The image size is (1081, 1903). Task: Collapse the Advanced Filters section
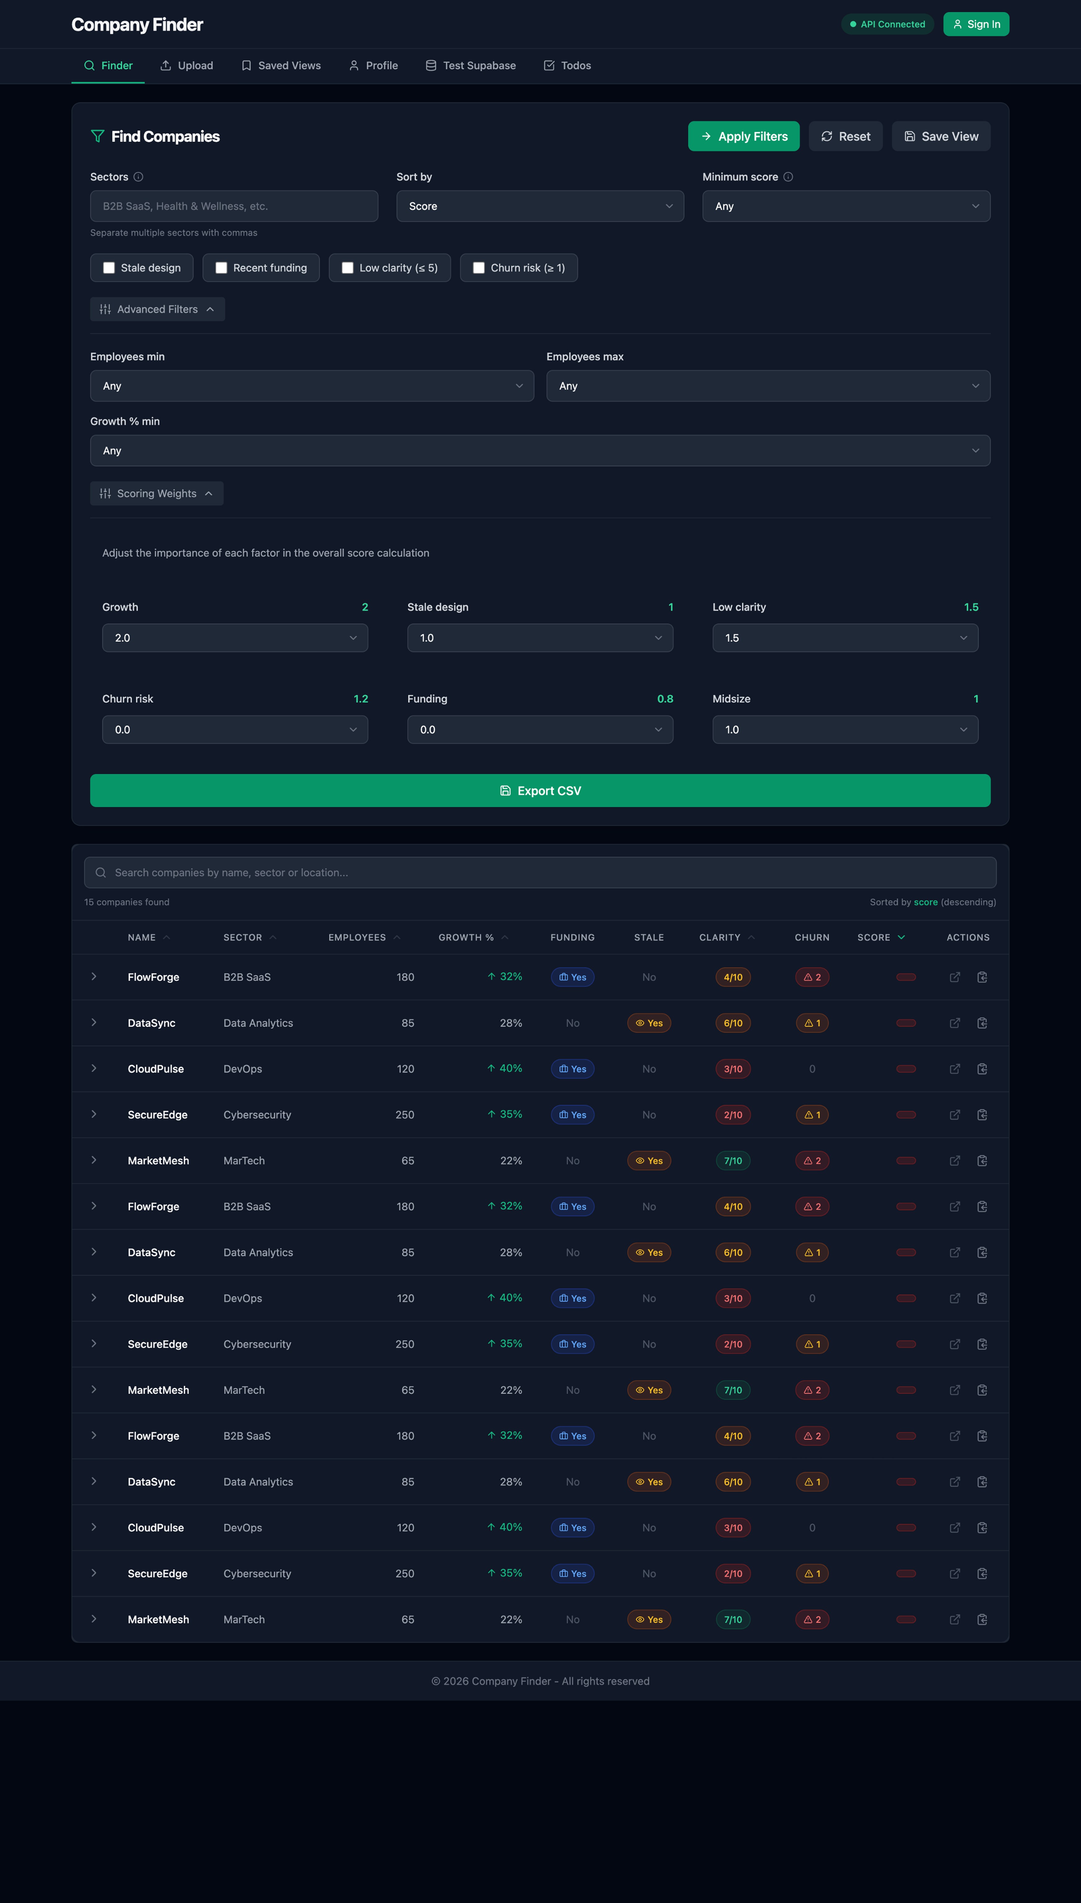[x=157, y=310]
